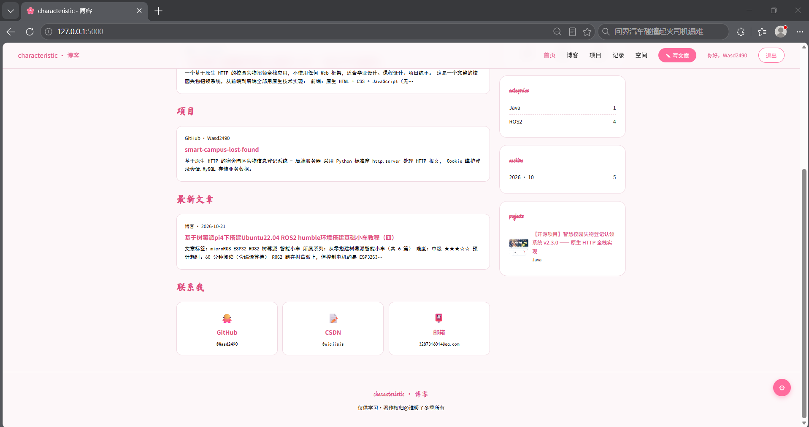
Task: Click the GitHub contact card icon
Action: [x=227, y=318]
